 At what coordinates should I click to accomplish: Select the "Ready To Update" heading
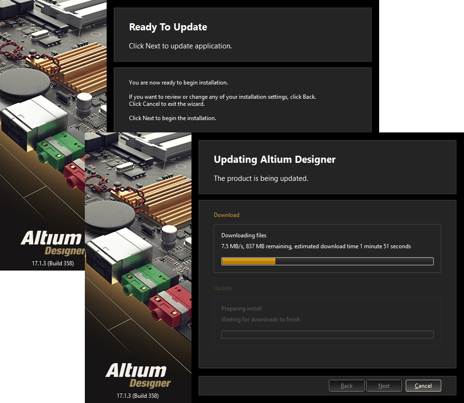[168, 27]
